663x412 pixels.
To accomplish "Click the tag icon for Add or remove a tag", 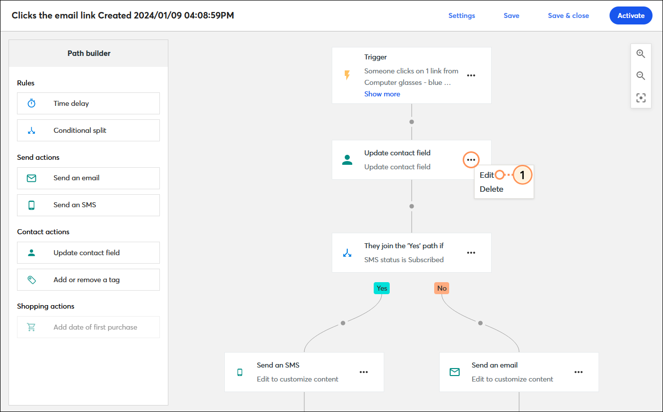I will tap(31, 280).
